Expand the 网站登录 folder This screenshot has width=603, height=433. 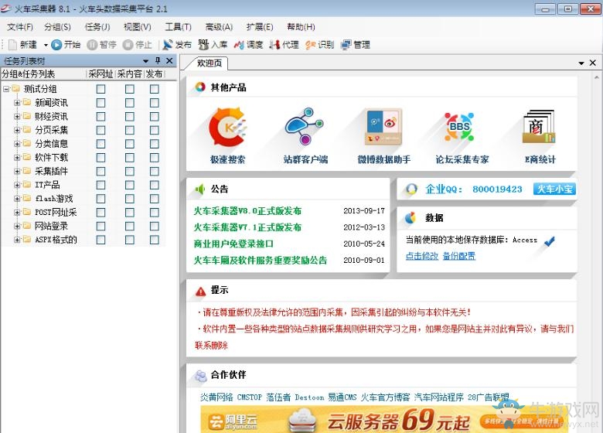coord(17,226)
